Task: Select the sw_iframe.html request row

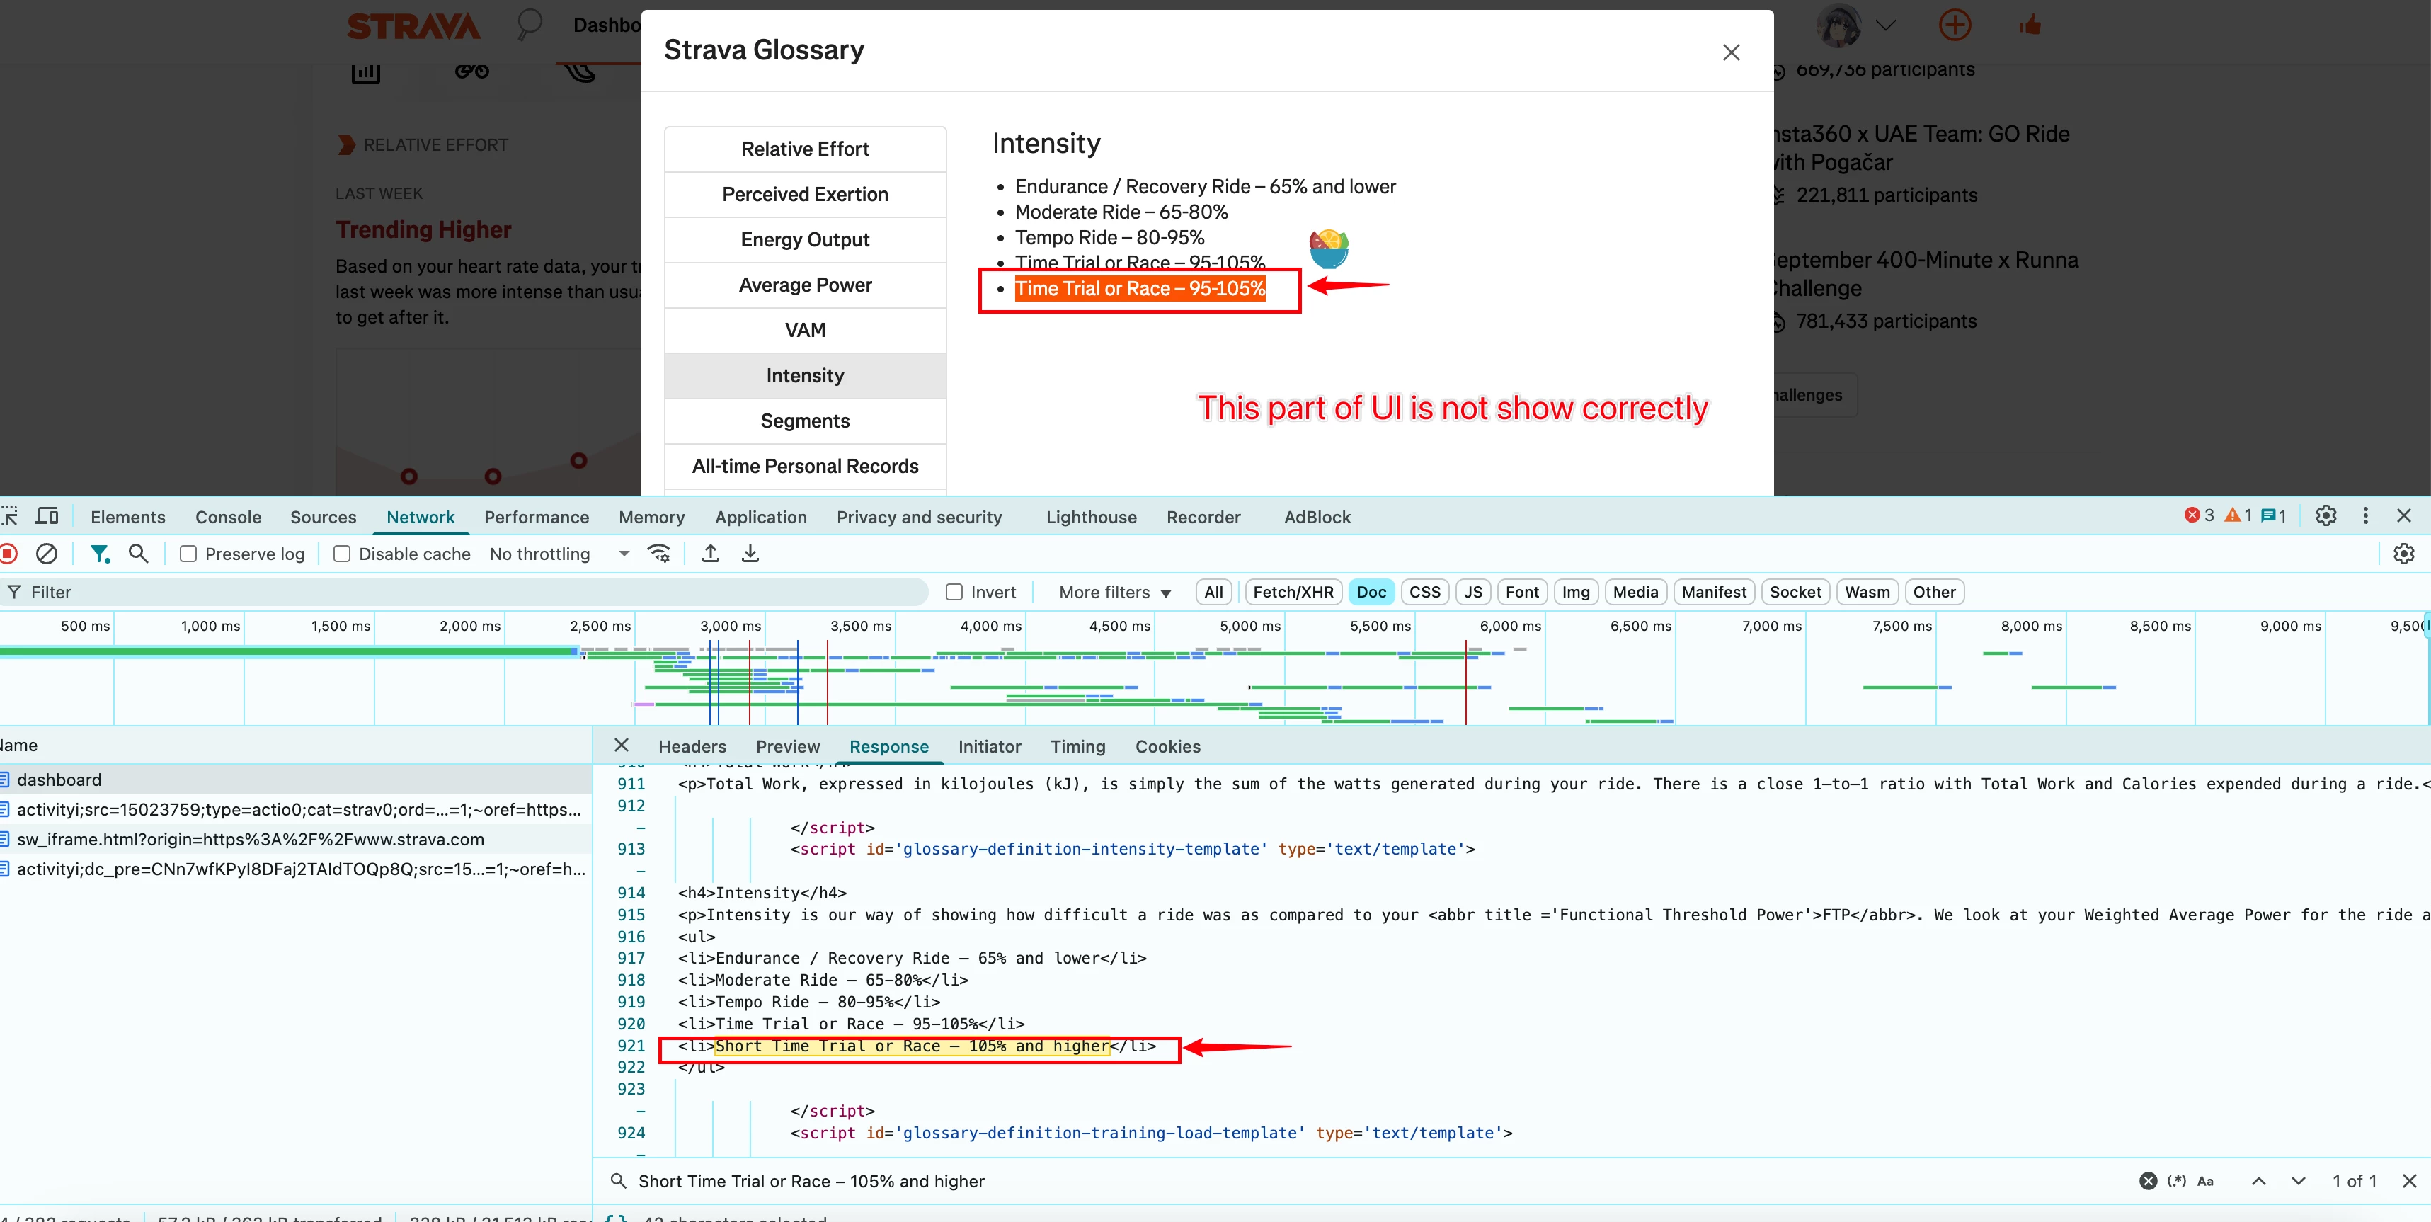Action: pyautogui.click(x=294, y=839)
